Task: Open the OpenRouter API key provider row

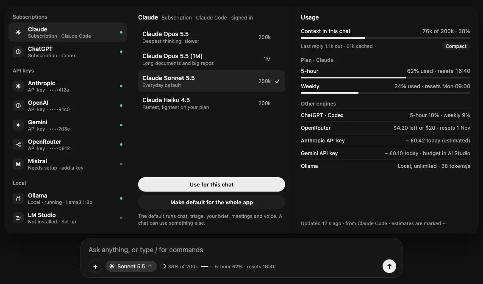Action: point(67,145)
